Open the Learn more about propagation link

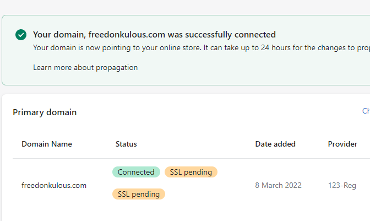85,68
